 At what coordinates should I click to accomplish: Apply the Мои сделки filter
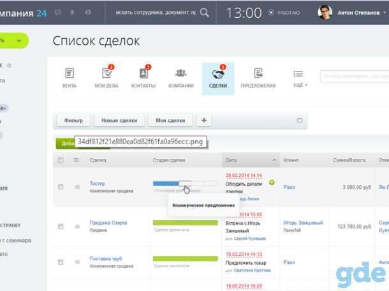click(x=170, y=121)
